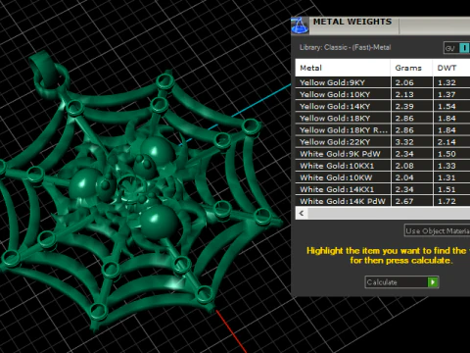Select the Yellow Gold:22KY row
This screenshot has height=353, width=470.
tap(383, 142)
